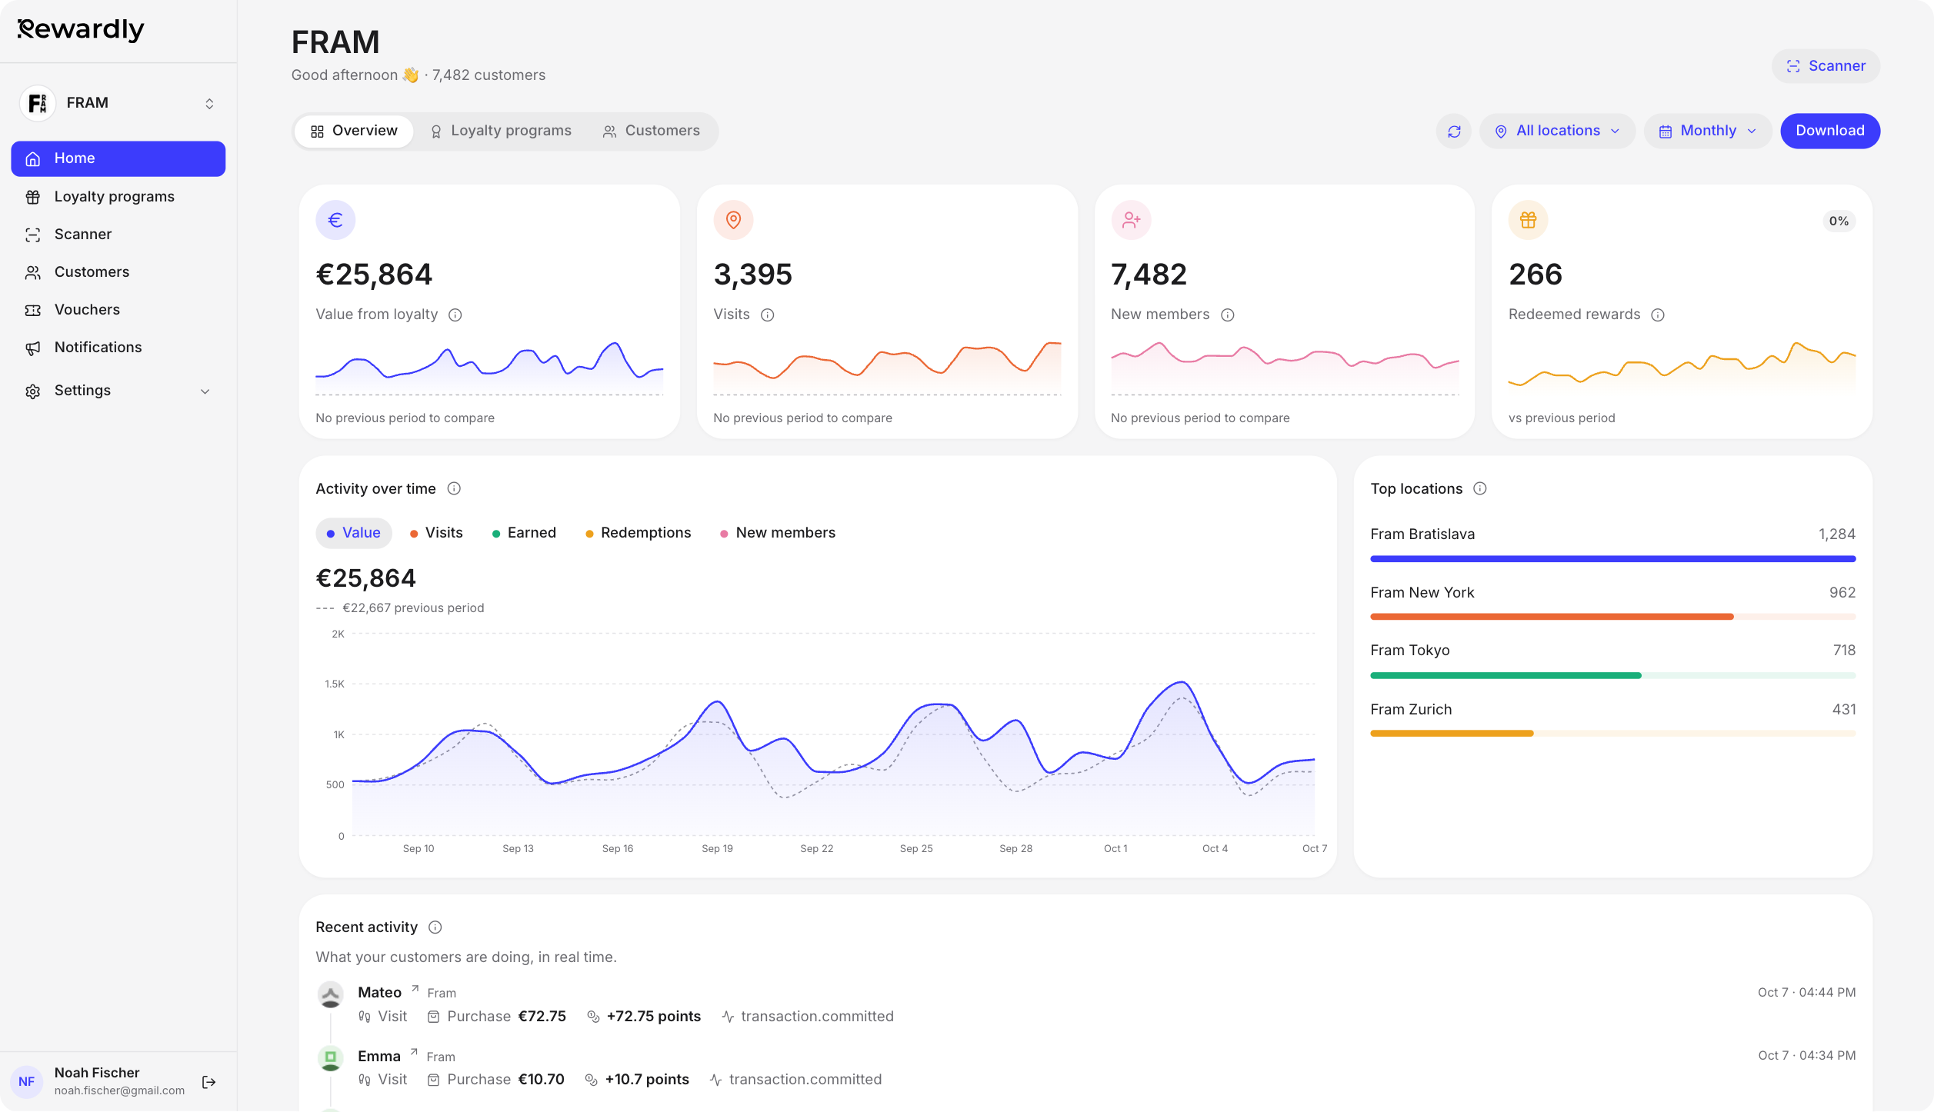
Task: Toggle the Value series in activity chart
Action: pos(354,533)
